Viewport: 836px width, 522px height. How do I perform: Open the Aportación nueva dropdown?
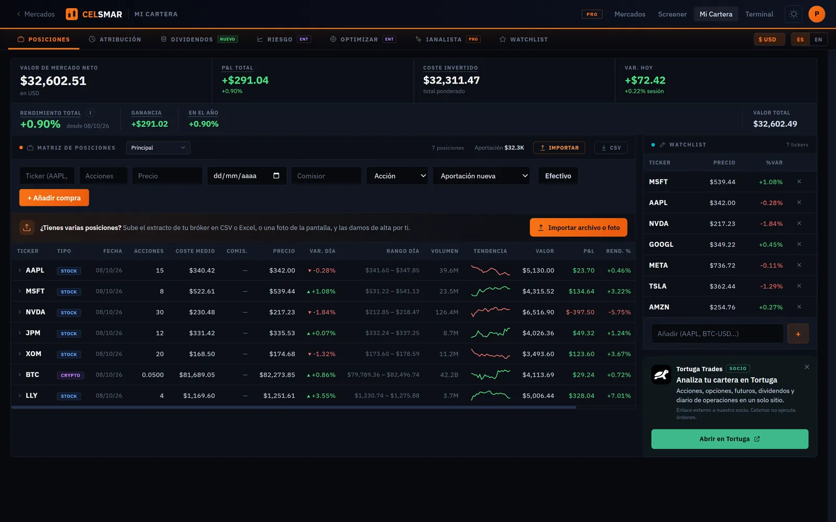pos(481,176)
